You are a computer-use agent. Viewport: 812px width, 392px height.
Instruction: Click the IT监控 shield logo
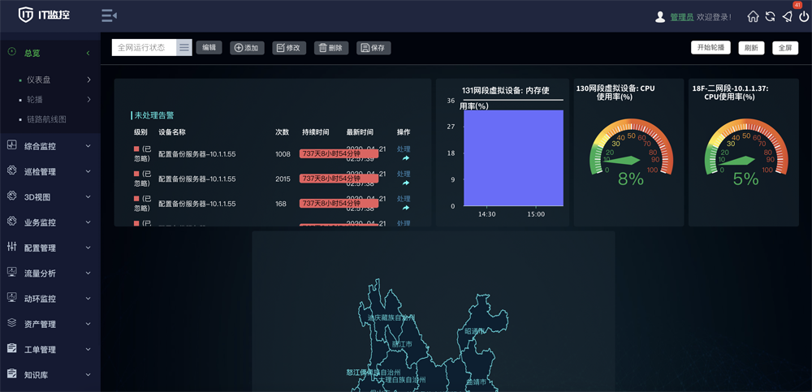pyautogui.click(x=26, y=15)
